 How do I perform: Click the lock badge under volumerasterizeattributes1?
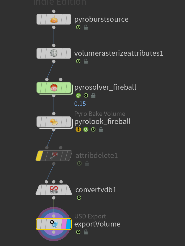click(86, 61)
